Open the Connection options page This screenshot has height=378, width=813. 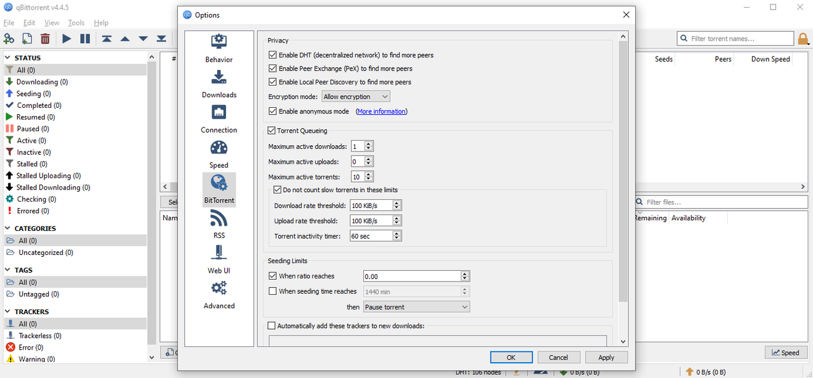(x=219, y=119)
